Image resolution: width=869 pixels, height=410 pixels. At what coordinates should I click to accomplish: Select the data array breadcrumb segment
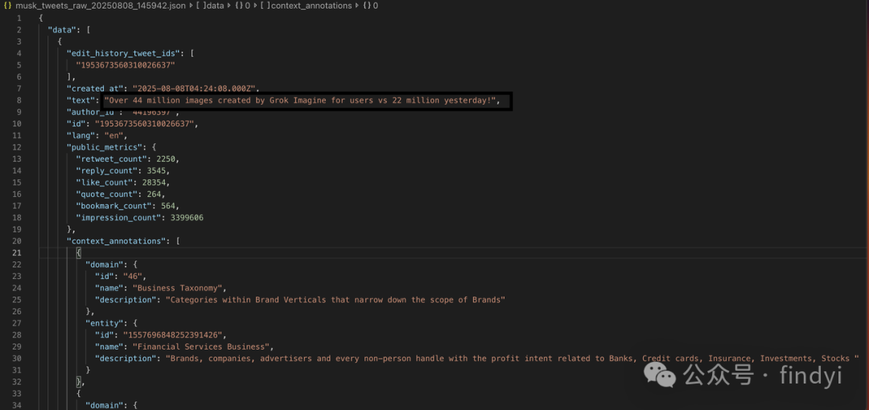pos(210,6)
